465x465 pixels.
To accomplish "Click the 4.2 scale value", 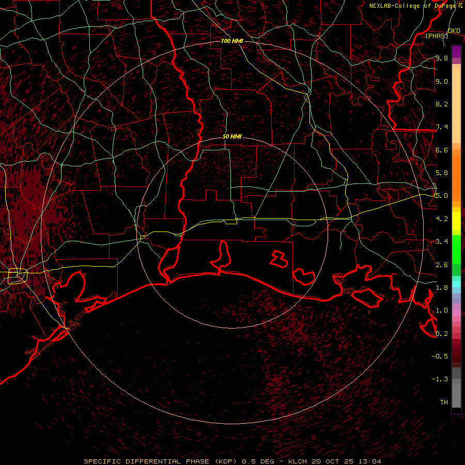I will click(442, 219).
